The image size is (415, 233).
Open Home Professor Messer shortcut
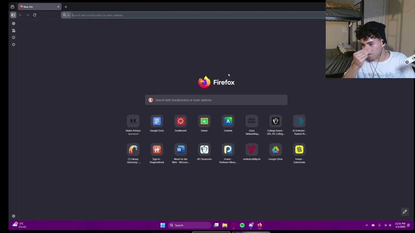point(228,154)
